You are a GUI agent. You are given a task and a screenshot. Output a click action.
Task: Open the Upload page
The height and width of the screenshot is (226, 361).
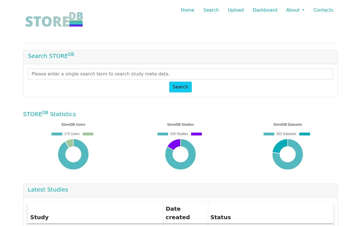pyautogui.click(x=236, y=10)
